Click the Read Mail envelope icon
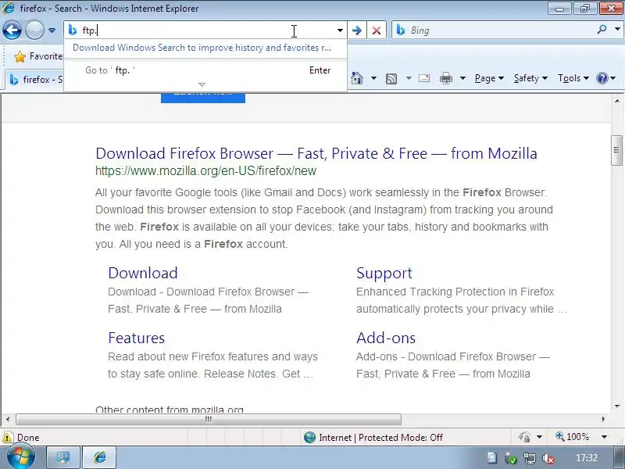 tap(424, 78)
